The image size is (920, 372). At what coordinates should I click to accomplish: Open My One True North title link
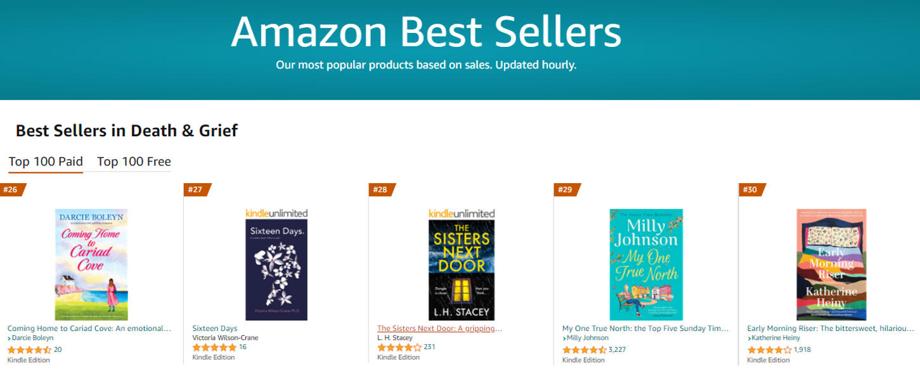645,328
